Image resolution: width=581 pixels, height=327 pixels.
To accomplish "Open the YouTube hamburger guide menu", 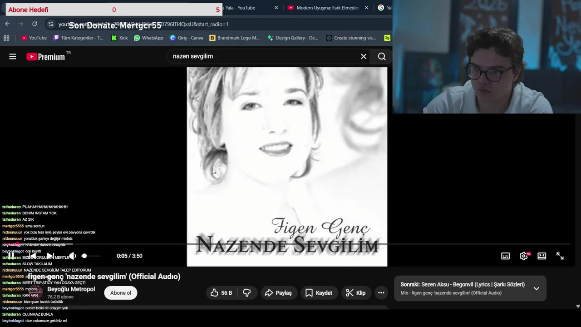I will [x=13, y=56].
